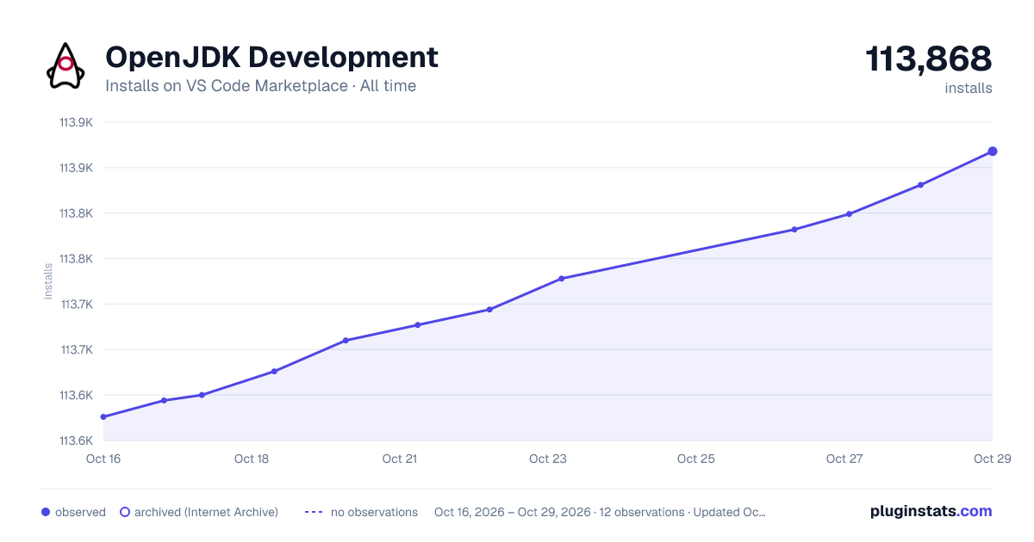
Task: Click the data point just before Oct 21
Action: [346, 341]
